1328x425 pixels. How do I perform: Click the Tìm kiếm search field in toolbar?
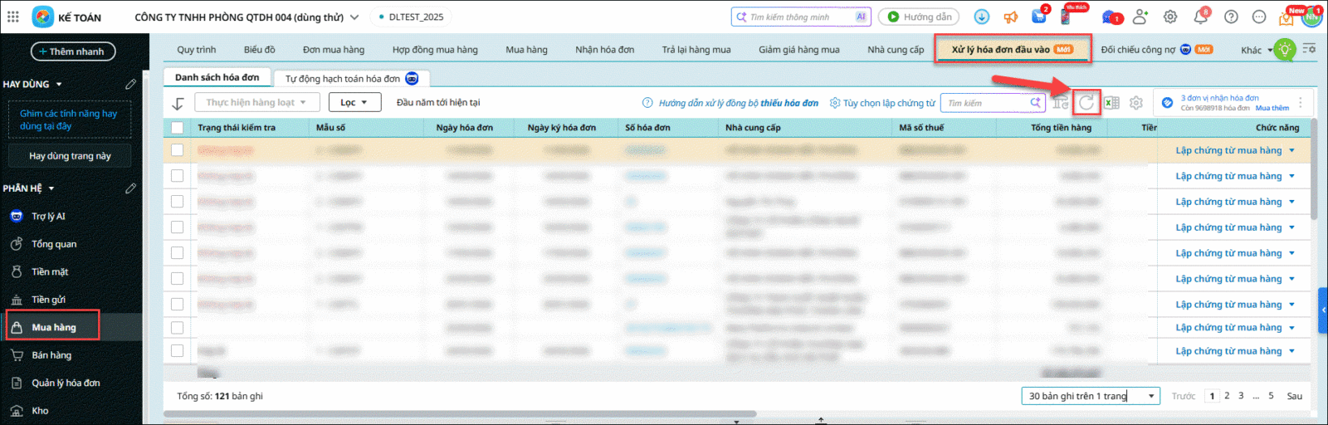(x=986, y=103)
